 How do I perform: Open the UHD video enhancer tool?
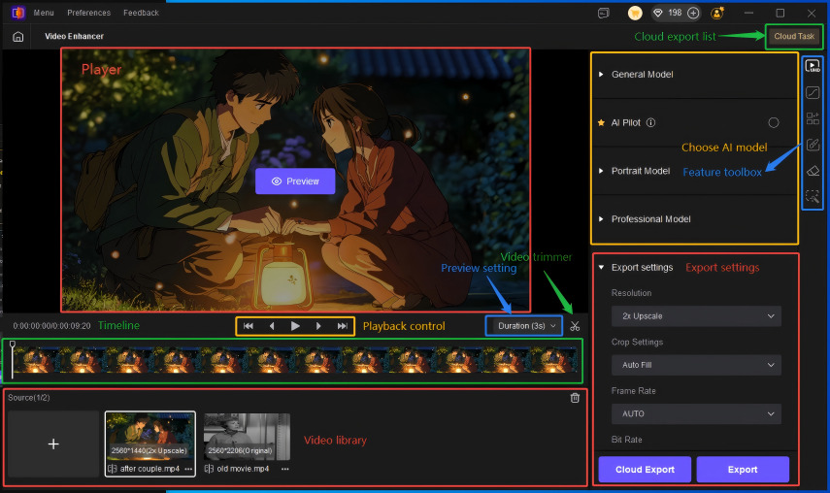coord(813,66)
